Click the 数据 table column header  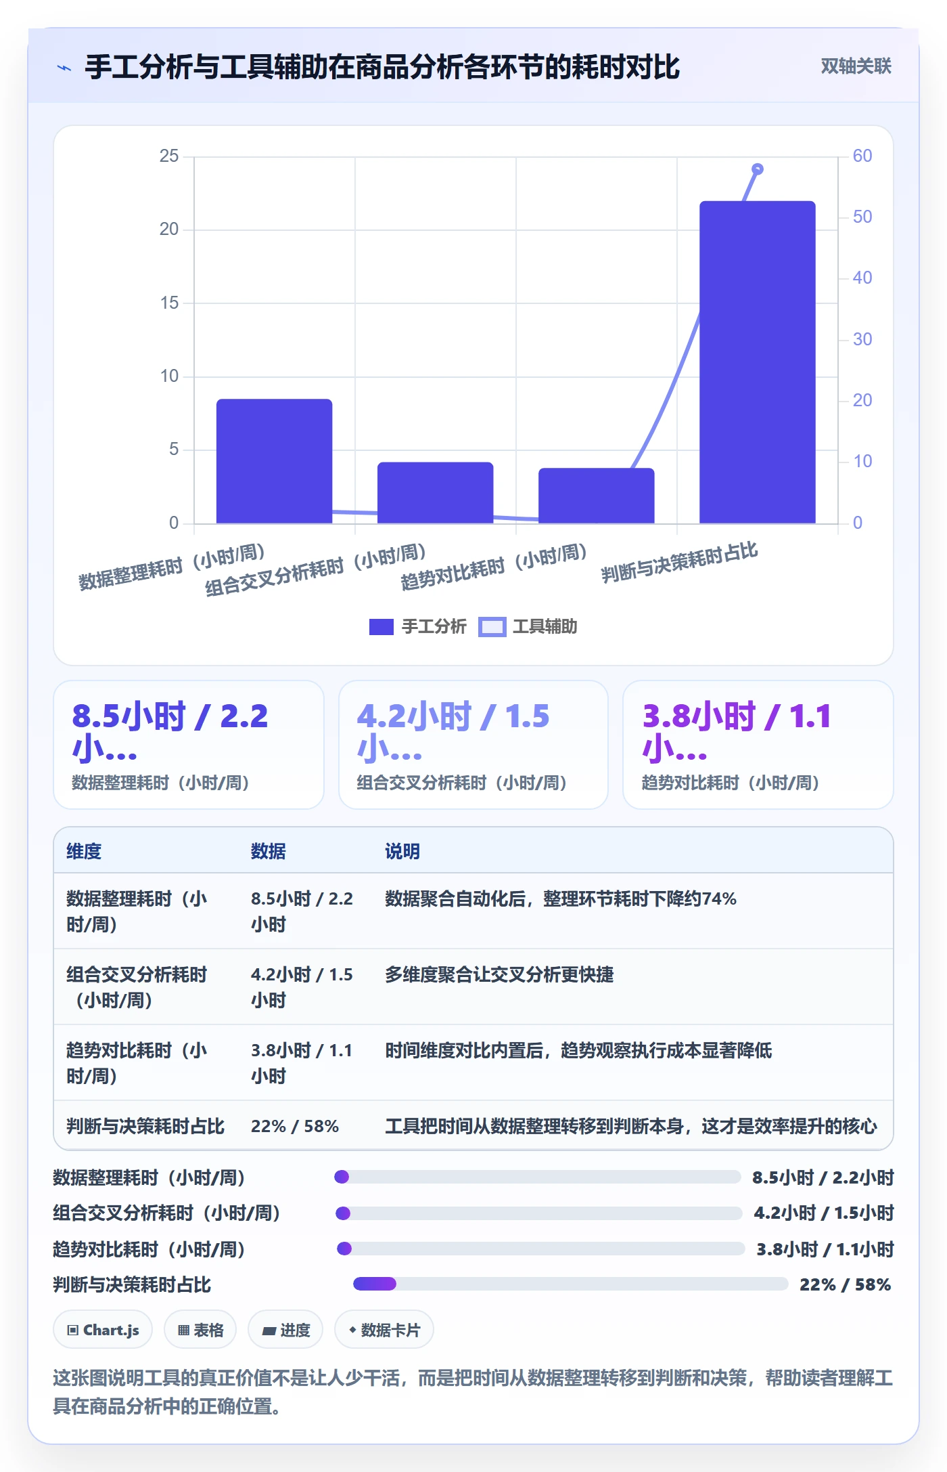coord(269,851)
